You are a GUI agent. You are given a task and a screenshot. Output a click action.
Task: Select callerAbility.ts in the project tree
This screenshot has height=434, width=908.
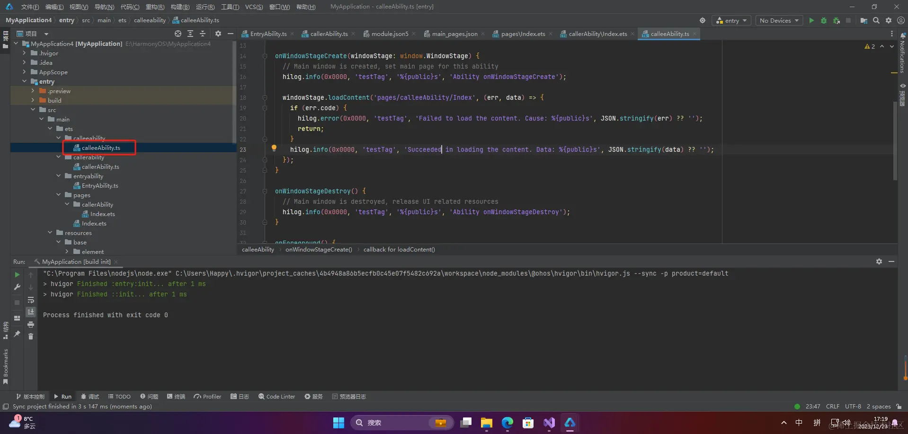100,166
